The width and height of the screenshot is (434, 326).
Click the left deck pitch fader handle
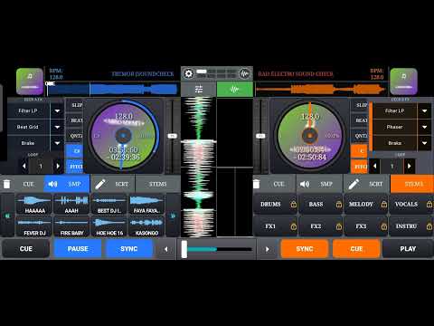point(172,136)
